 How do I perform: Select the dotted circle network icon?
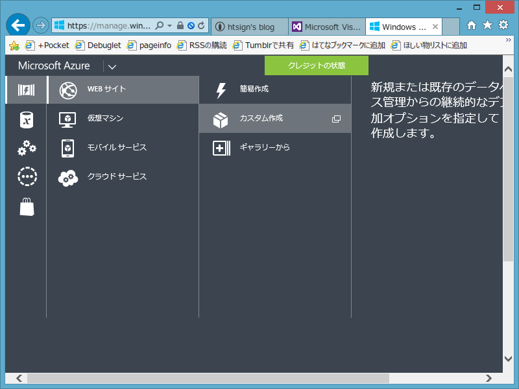point(26,176)
